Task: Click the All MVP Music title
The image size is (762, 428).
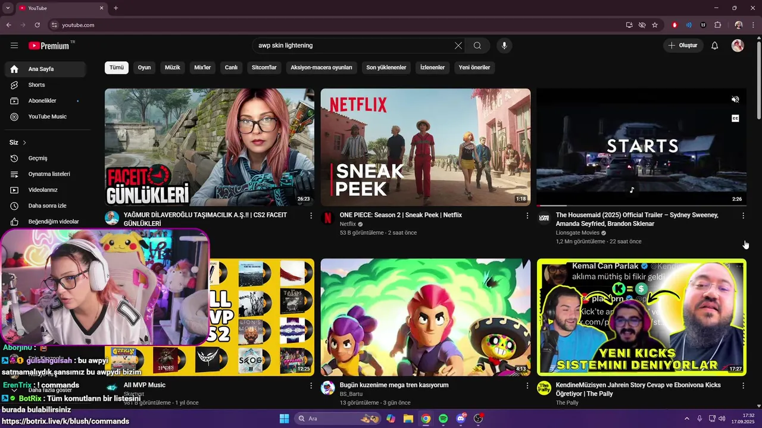Action: [x=145, y=385]
